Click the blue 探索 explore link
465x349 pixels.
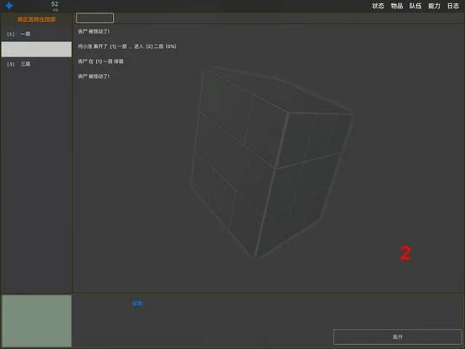(x=137, y=303)
